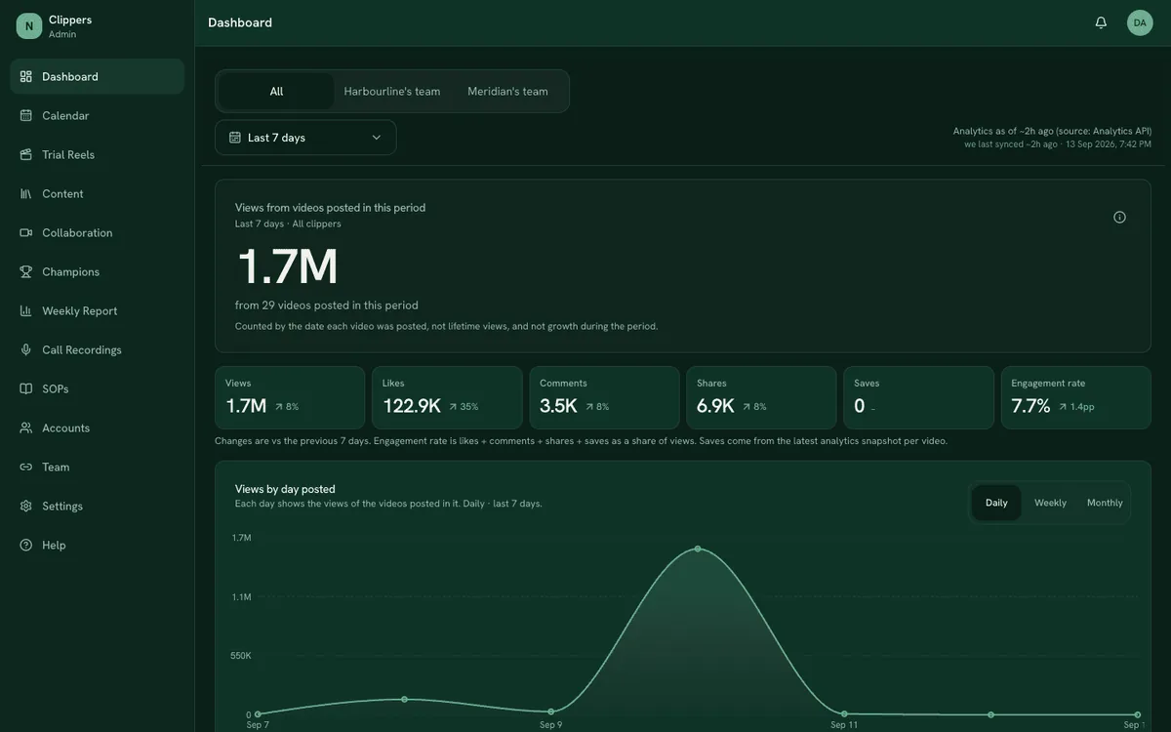The height and width of the screenshot is (732, 1171).
Task: Click the chart peak data point
Action: [698, 549]
